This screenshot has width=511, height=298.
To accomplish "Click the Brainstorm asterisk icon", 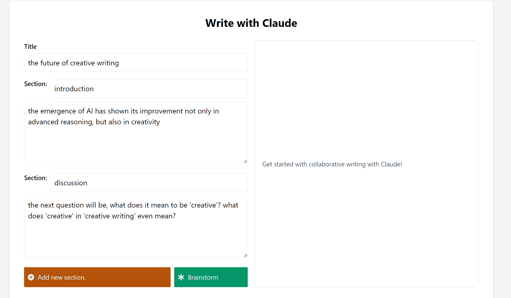I will [181, 277].
